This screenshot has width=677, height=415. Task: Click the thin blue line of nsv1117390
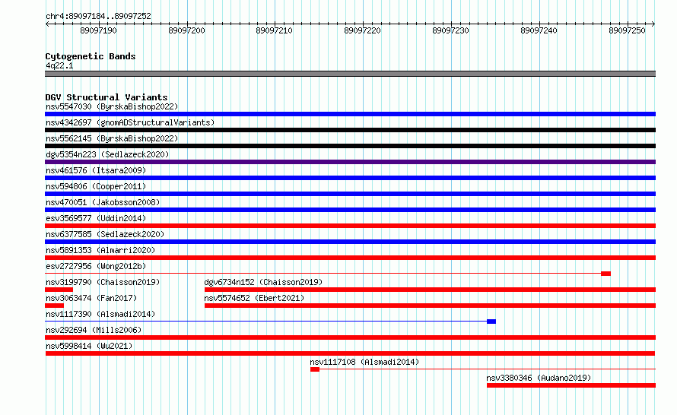coord(265,322)
